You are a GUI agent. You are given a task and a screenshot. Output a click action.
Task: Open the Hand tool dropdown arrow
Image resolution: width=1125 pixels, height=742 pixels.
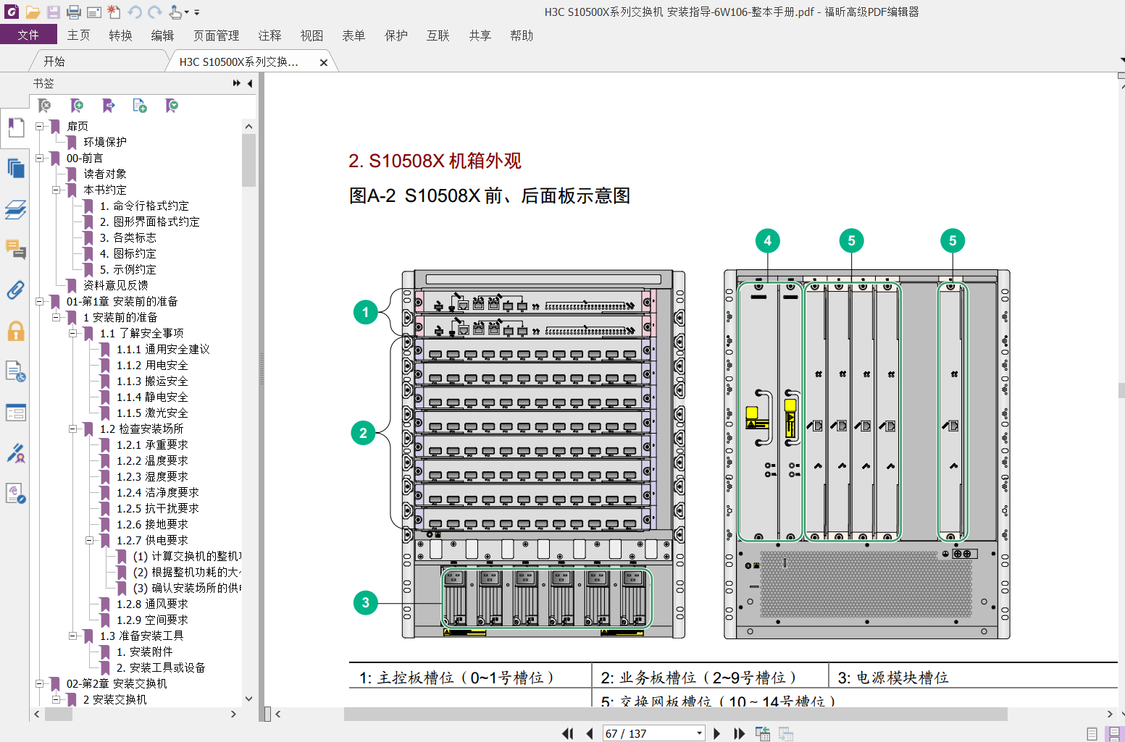coord(186,12)
